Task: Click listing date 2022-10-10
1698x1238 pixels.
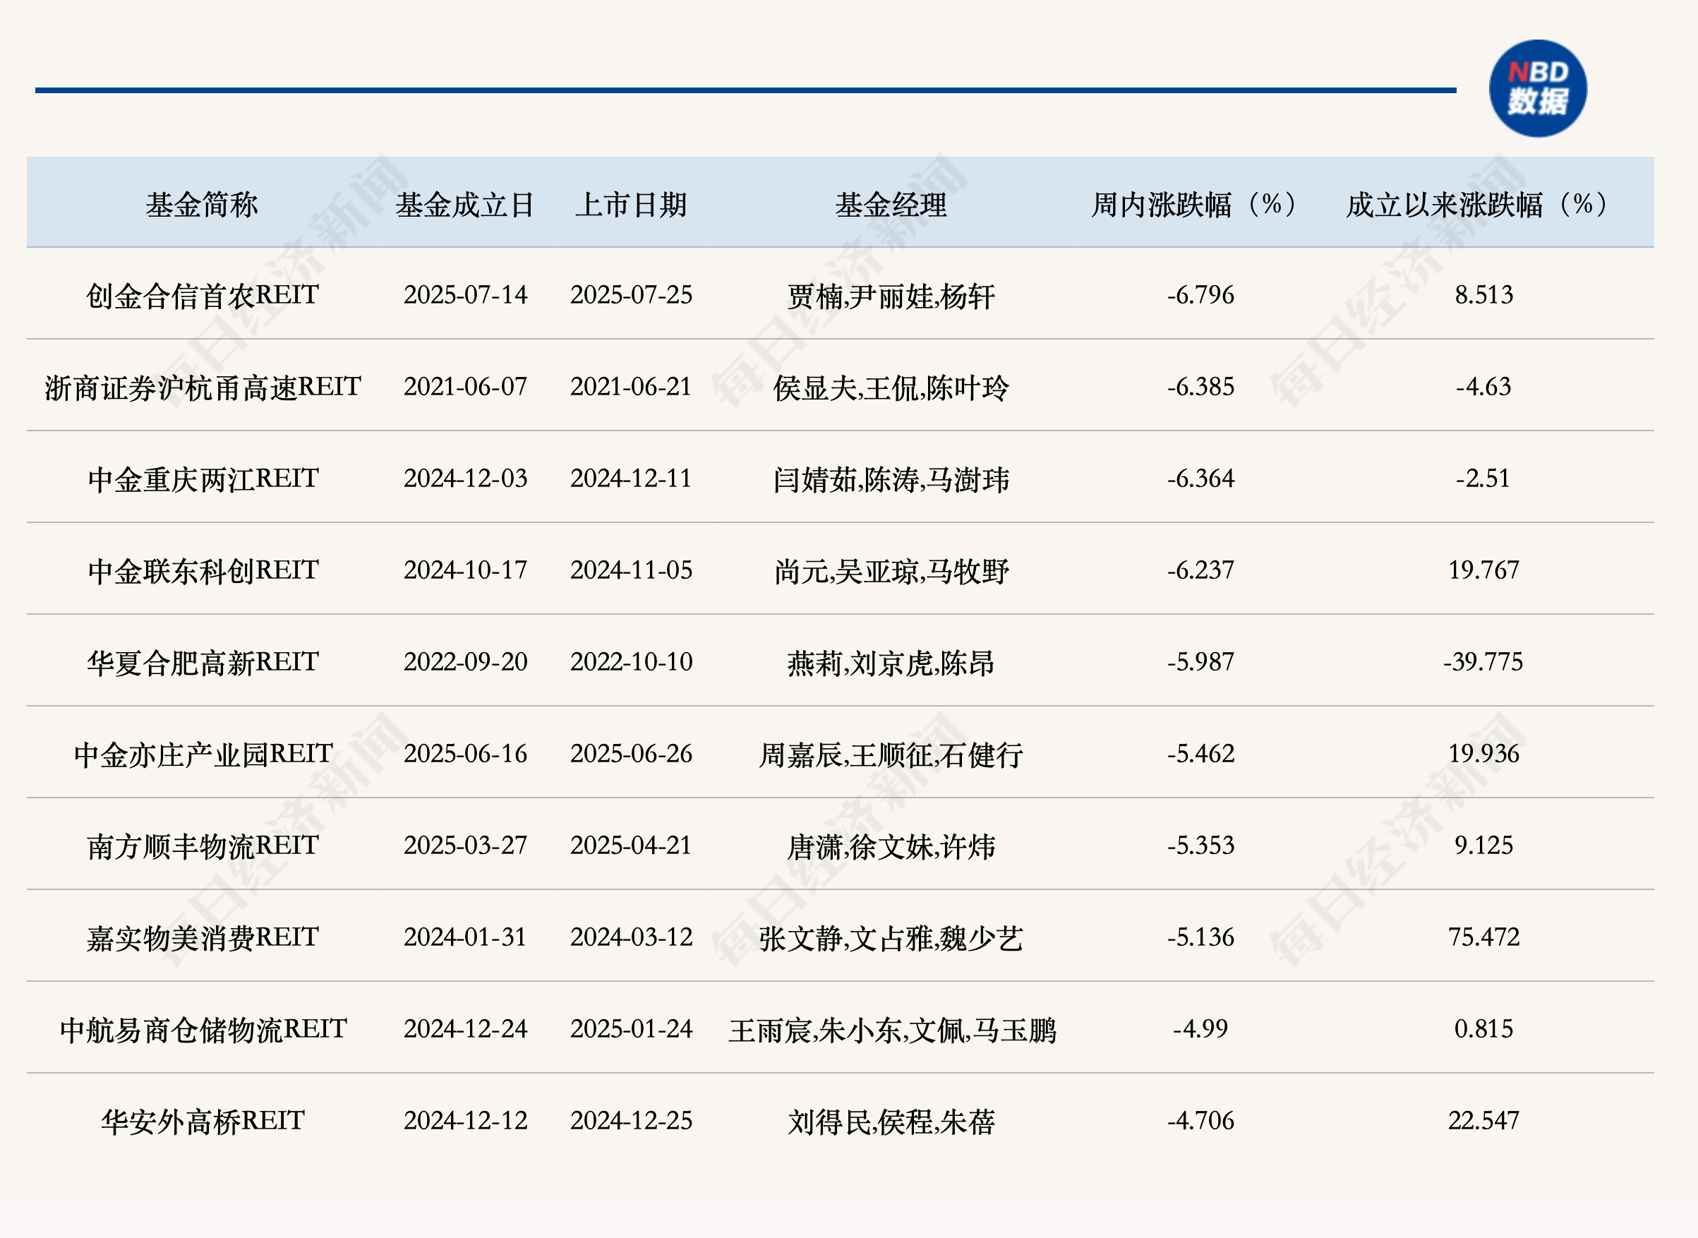Action: (x=631, y=663)
